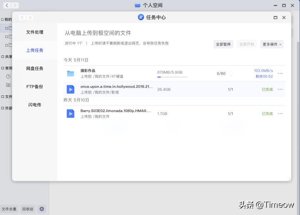Open the 上传任务 tab

pyautogui.click(x=35, y=50)
